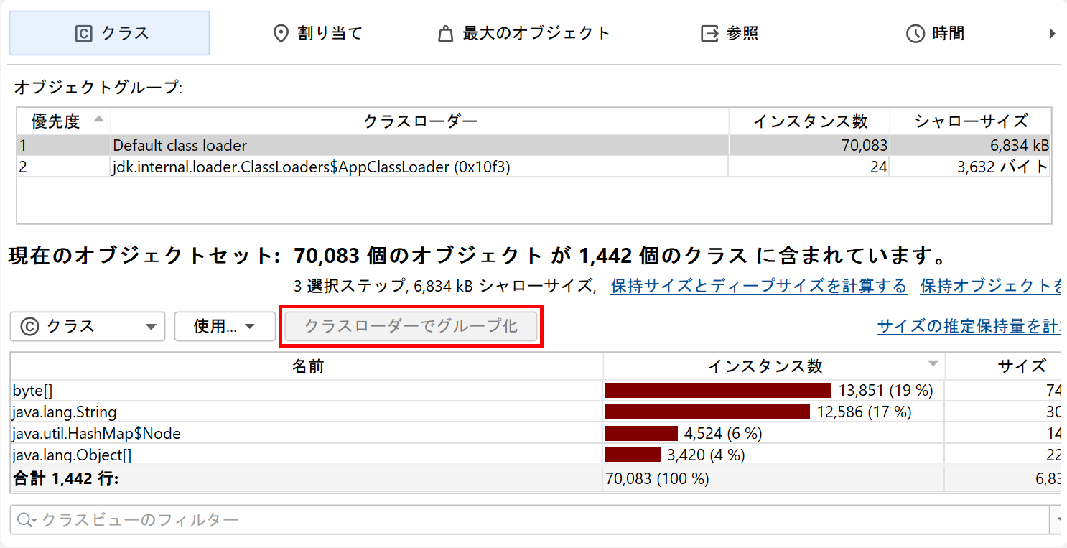Open the クラス tab with the class icon
Image resolution: width=1067 pixels, height=548 pixels.
click(x=109, y=33)
